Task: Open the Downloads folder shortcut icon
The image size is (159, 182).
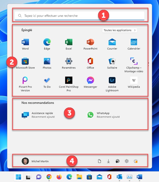Action: tap(108, 161)
